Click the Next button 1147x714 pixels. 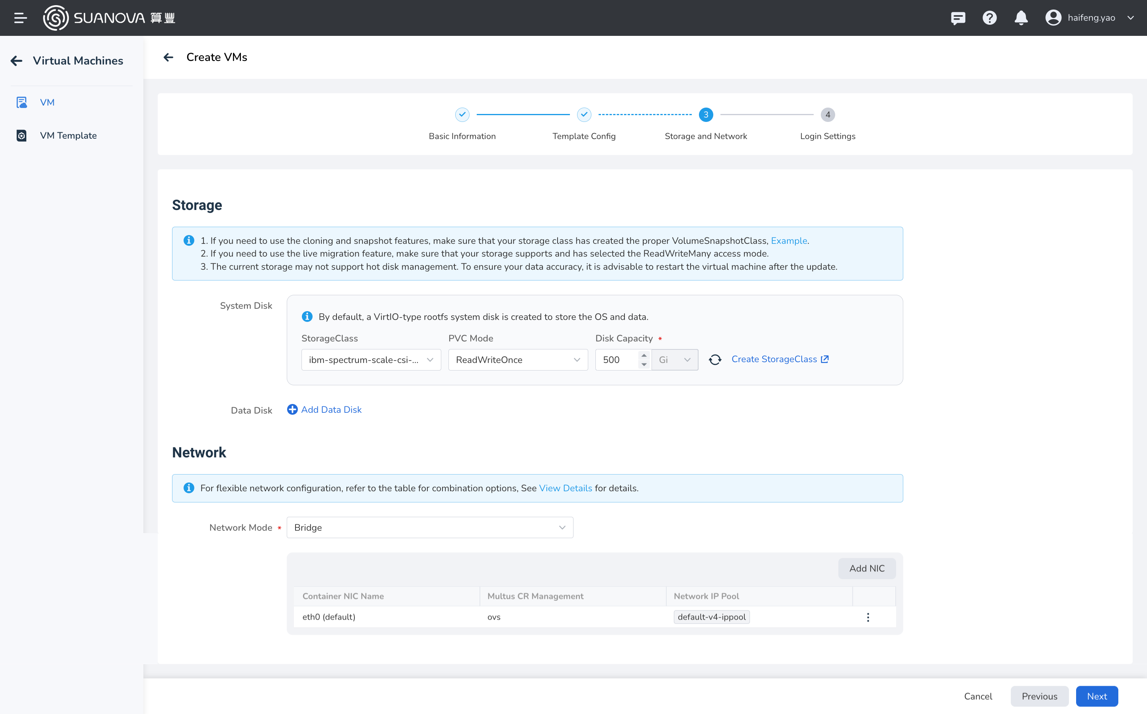pos(1096,696)
